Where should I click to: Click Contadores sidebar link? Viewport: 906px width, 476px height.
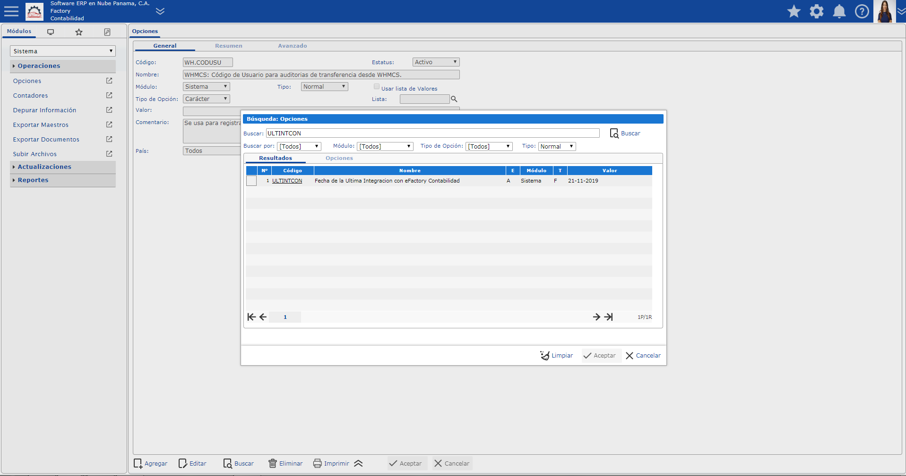pos(30,96)
